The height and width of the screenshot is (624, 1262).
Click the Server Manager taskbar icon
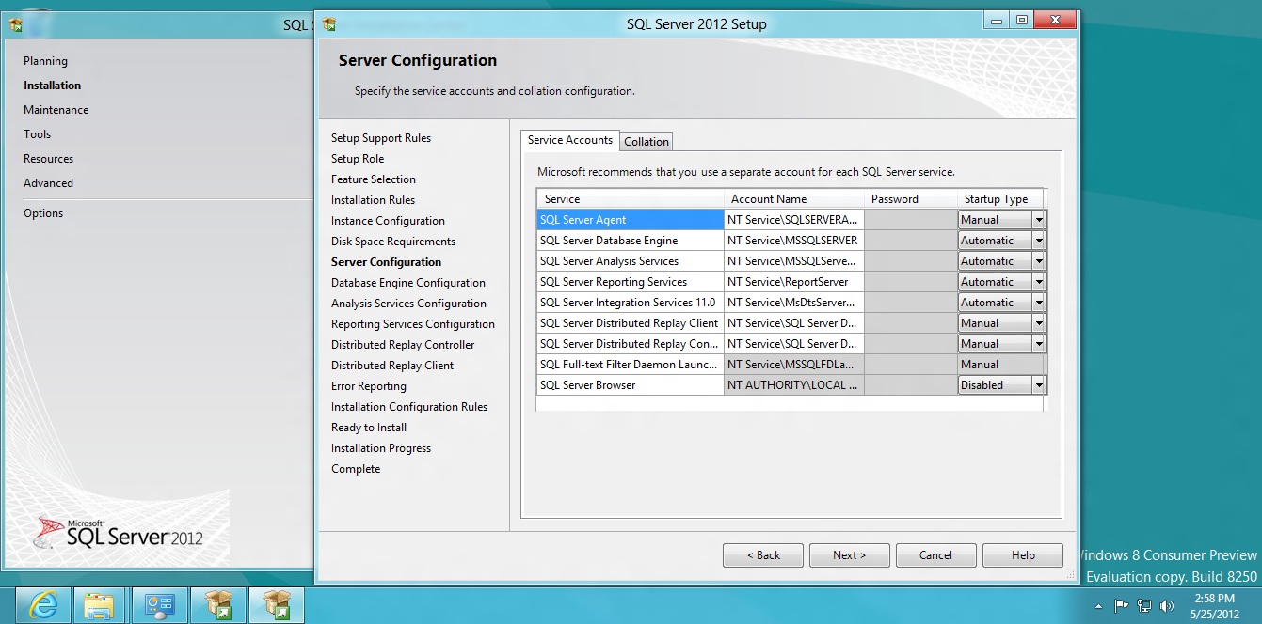point(159,606)
